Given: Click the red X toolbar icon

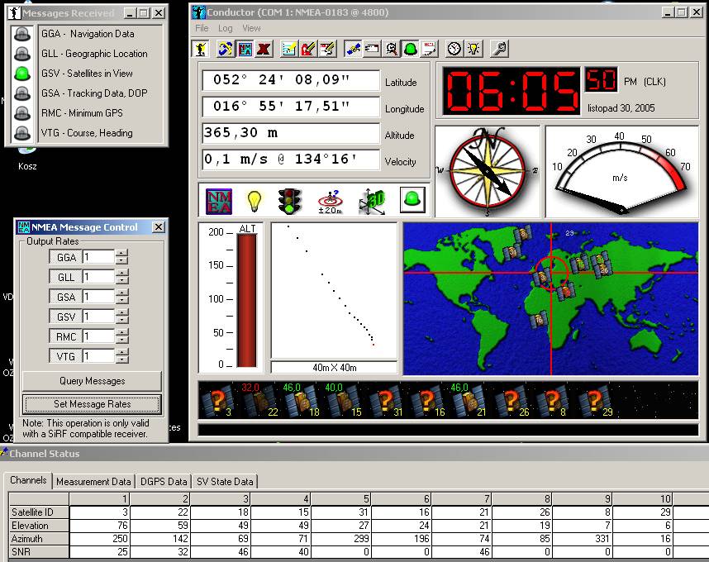Looking at the screenshot, I should pyautogui.click(x=264, y=49).
